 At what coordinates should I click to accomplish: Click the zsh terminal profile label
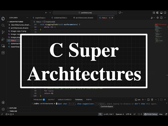(x=138, y=100)
